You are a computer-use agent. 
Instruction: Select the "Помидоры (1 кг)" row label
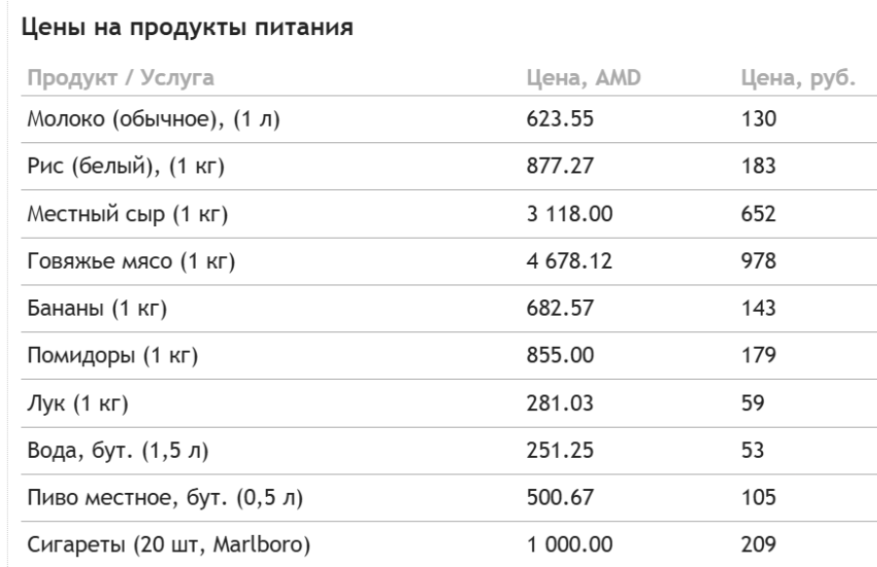pyautogui.click(x=112, y=355)
